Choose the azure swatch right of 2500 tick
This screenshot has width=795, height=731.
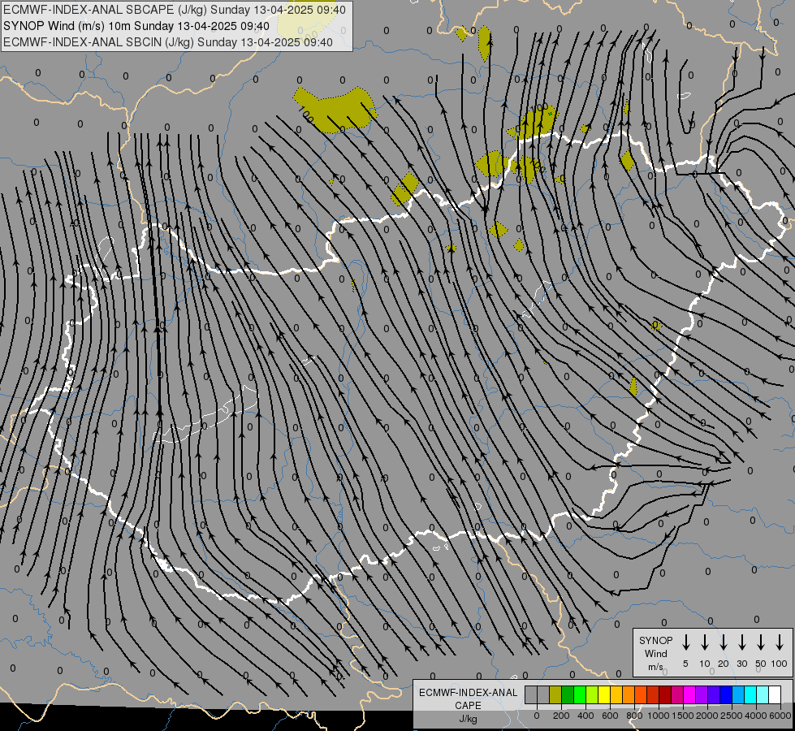click(x=737, y=695)
